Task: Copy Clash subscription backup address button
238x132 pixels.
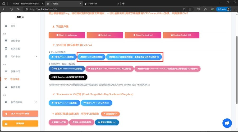Action: (134, 57)
